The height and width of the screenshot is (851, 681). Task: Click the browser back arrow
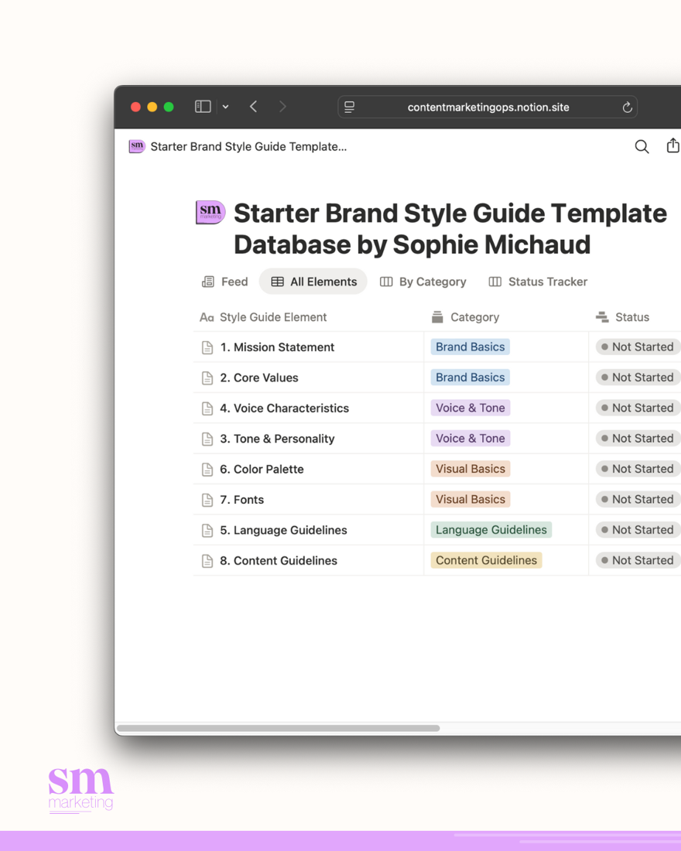pyautogui.click(x=254, y=107)
